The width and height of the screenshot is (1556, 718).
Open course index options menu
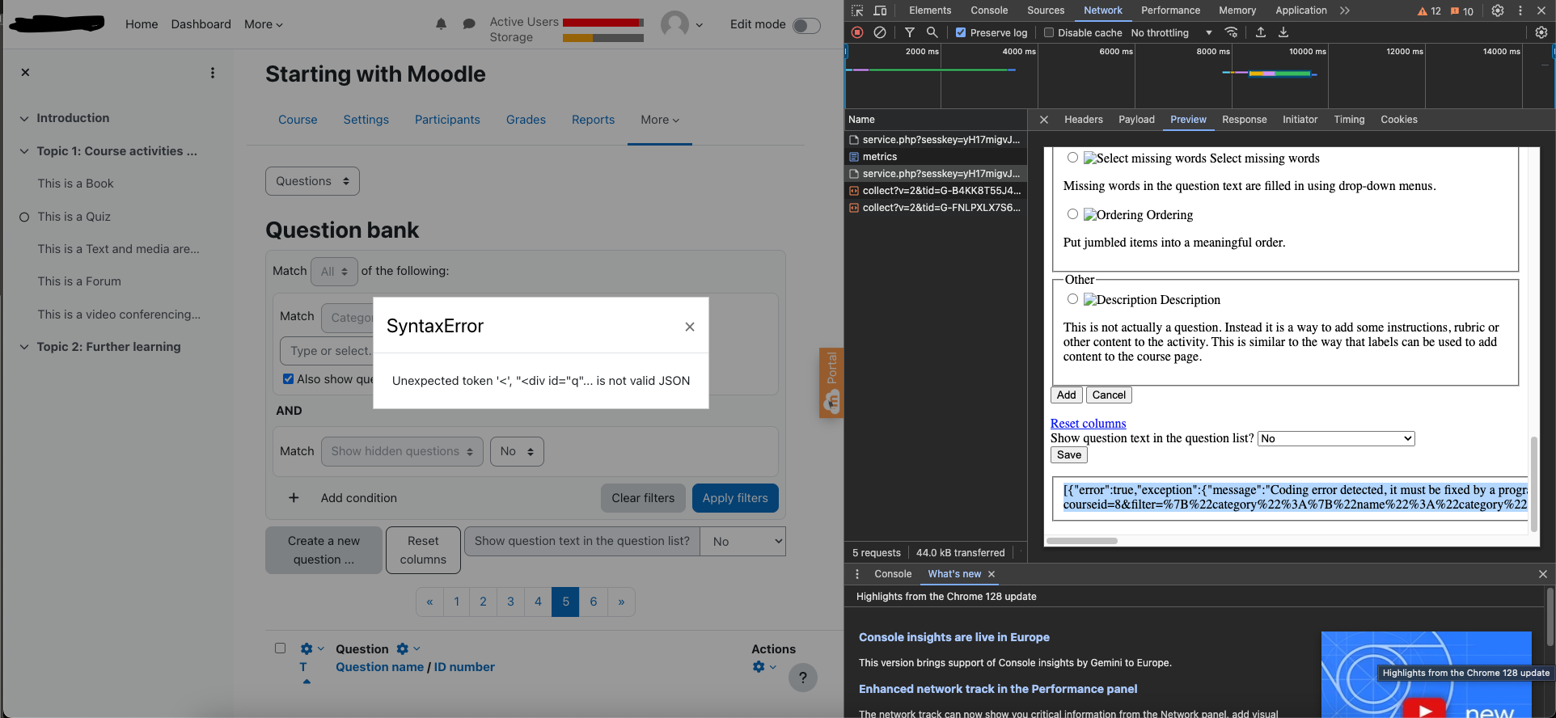[x=213, y=73]
